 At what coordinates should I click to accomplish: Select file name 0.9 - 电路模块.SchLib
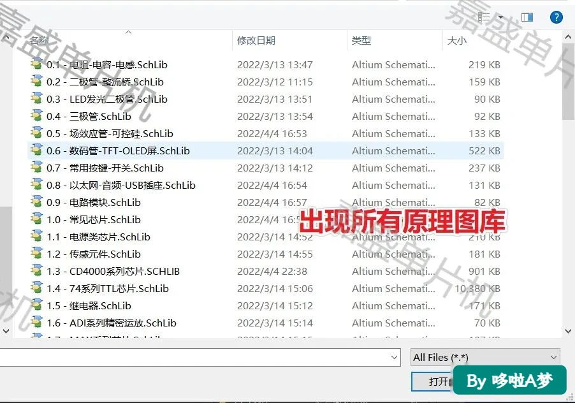[94, 202]
